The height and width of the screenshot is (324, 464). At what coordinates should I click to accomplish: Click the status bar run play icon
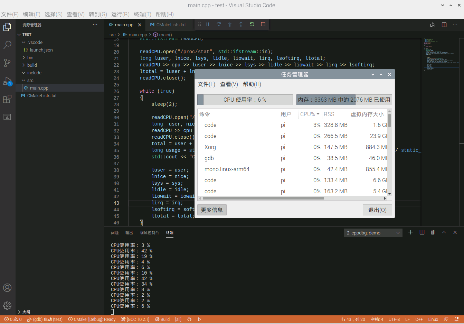point(199,319)
